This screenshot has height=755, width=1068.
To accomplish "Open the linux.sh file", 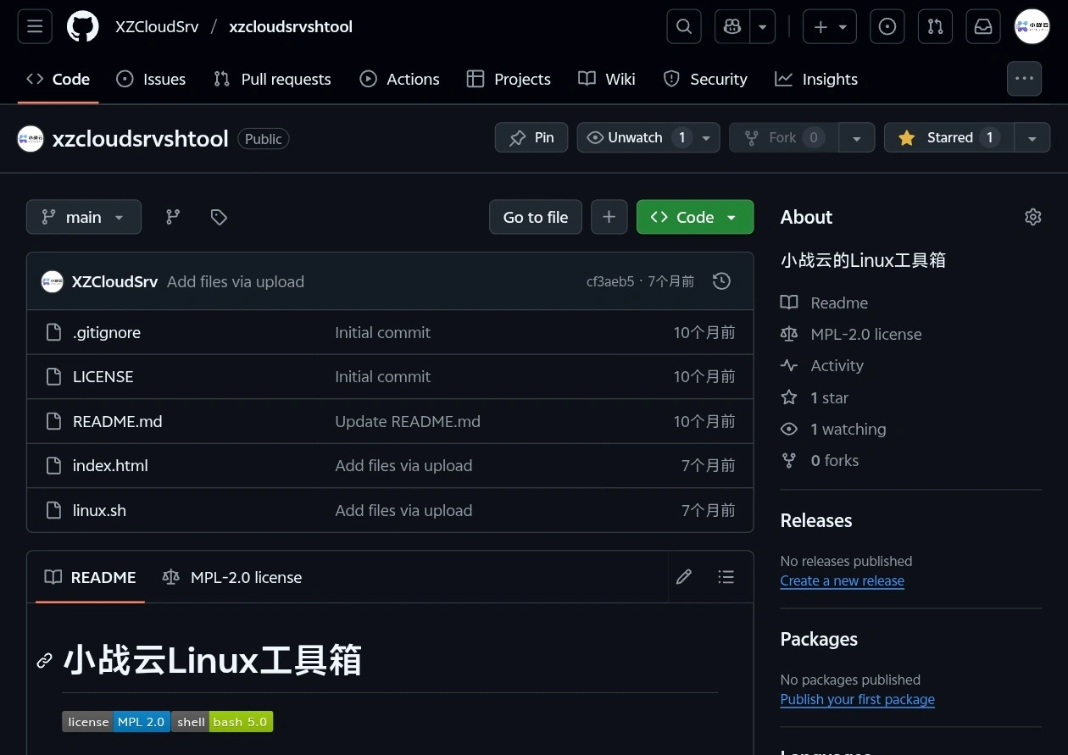I will (99, 510).
